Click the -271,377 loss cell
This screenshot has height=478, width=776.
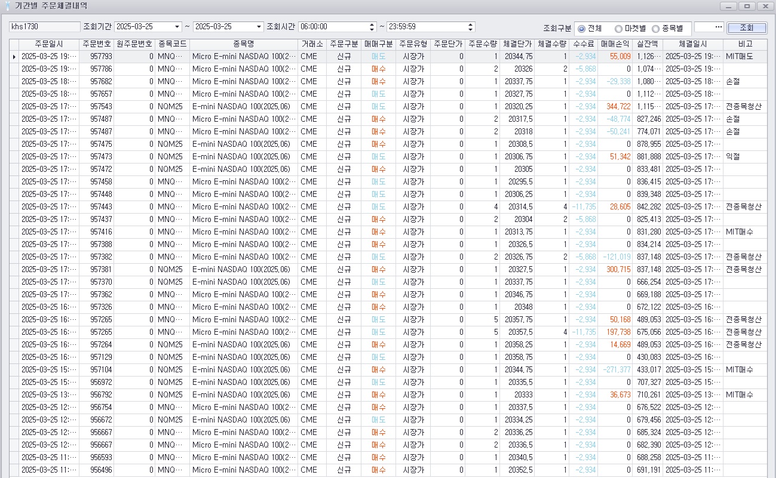coord(615,370)
